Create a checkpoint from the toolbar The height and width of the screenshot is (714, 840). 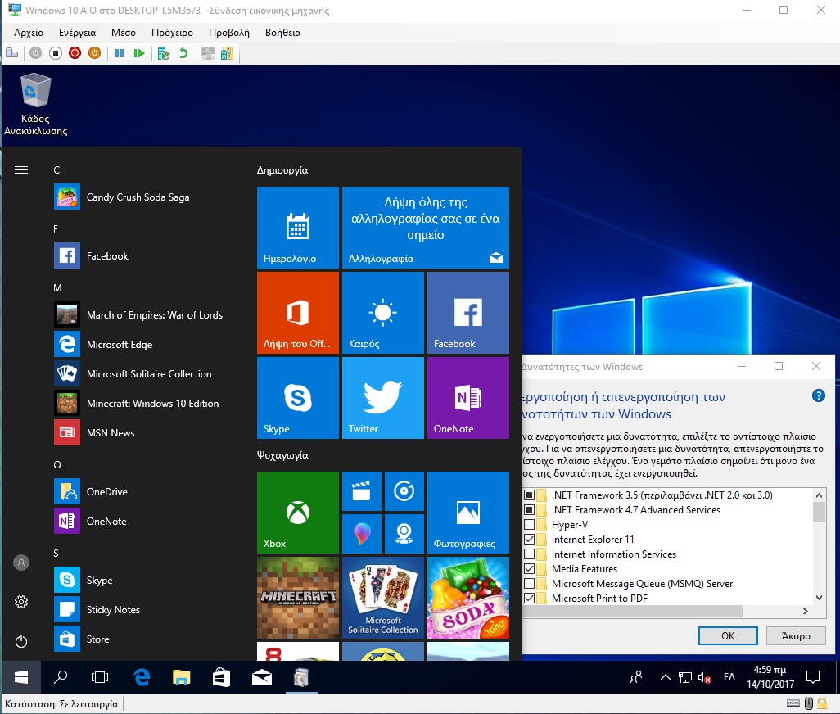(164, 53)
